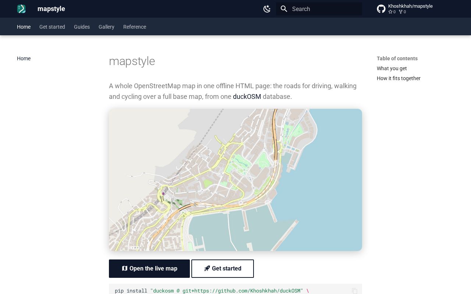The height and width of the screenshot is (294, 471).
Task: Click the stars count in the repo widget
Action: pos(392,12)
